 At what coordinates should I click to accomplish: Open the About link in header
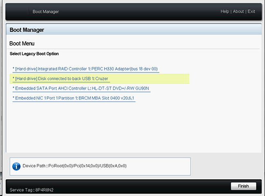click(238, 11)
